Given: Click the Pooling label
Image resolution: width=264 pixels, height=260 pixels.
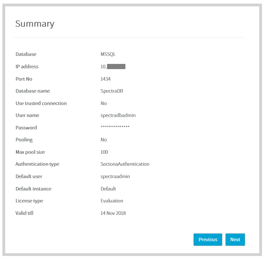Looking at the screenshot, I should click(x=24, y=140).
